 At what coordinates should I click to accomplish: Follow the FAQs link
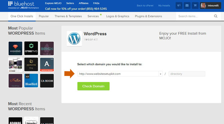point(96,3)
